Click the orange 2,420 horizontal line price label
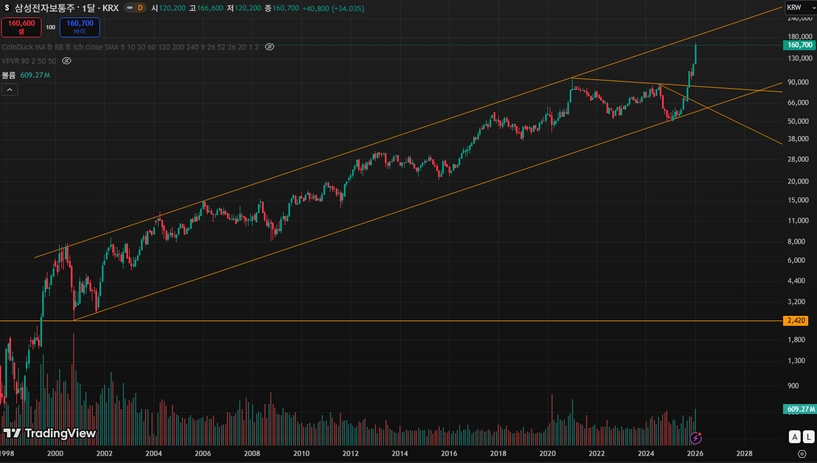817x463 pixels. [797, 321]
